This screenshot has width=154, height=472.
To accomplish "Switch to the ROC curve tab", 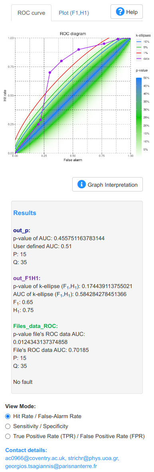I will 31,13.
